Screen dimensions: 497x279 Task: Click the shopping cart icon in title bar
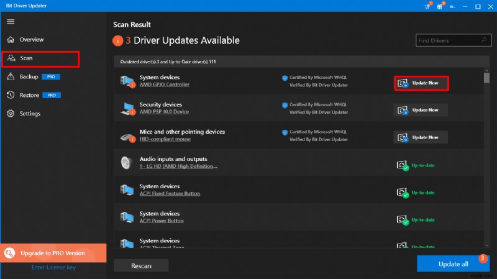427,6
